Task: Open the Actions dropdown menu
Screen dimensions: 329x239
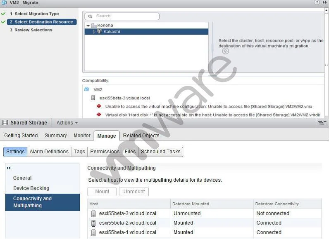Action: [67, 123]
